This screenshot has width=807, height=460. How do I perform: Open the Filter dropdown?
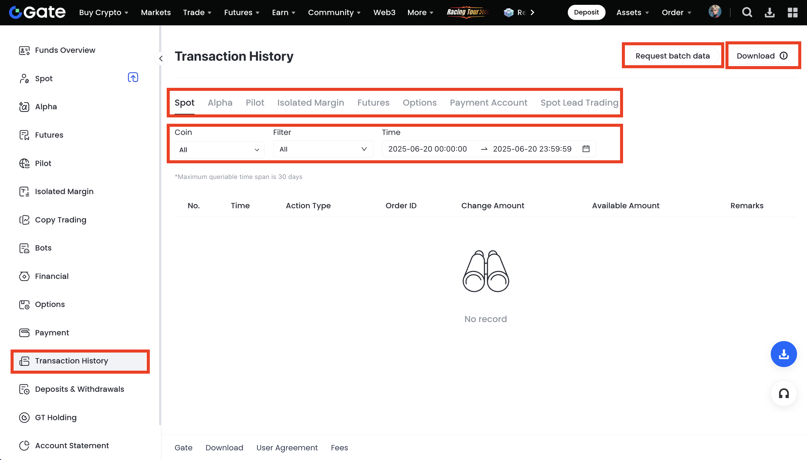tap(323, 149)
